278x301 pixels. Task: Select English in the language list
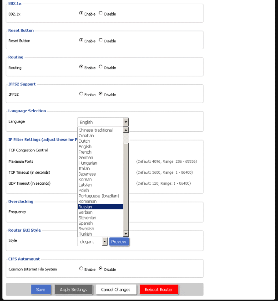click(101, 147)
